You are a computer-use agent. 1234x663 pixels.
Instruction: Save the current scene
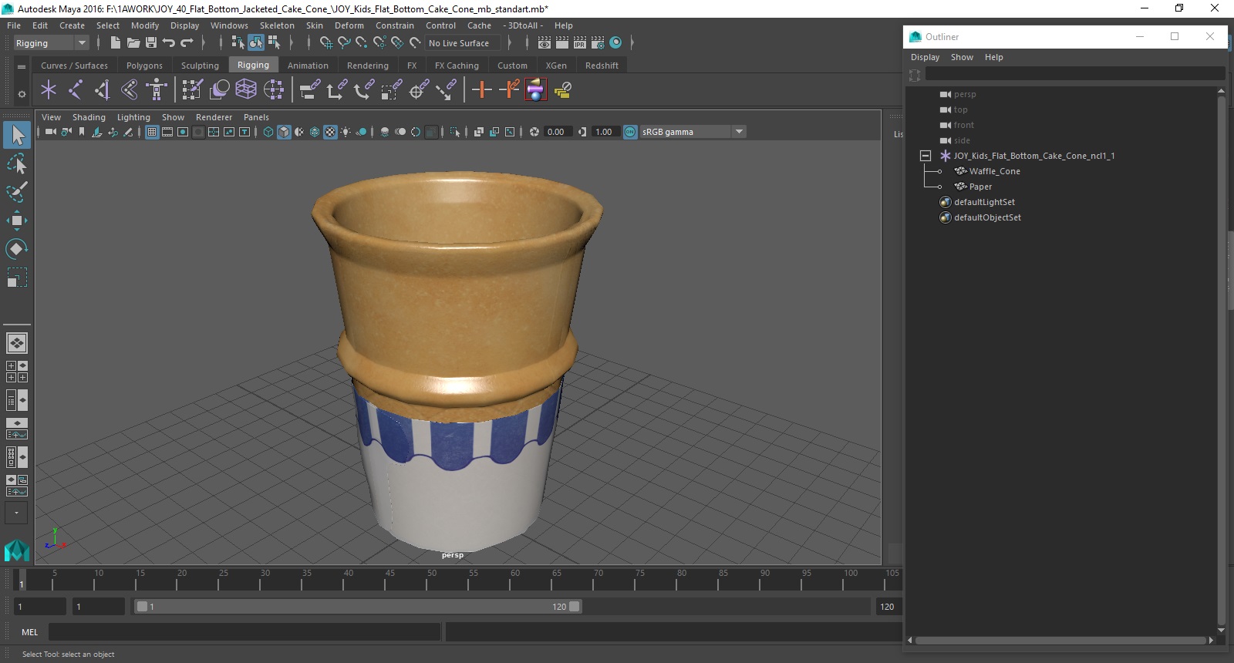pos(151,43)
